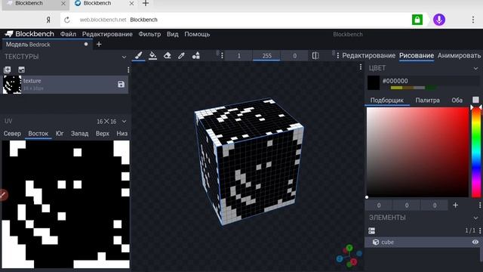This screenshot has height=272, width=483.
Task: Select the Eraser tool
Action: point(167,55)
